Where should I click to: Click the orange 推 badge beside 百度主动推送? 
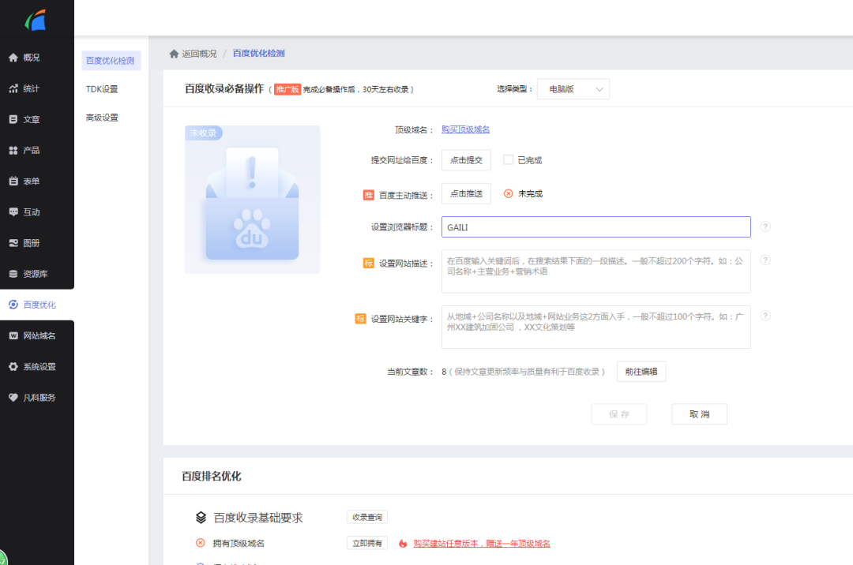point(368,195)
